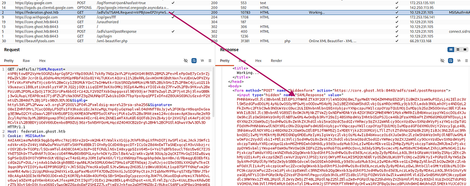Open the Render tab in Response
Image resolution: width=470 pixels, height=186 pixels.
click(276, 61)
